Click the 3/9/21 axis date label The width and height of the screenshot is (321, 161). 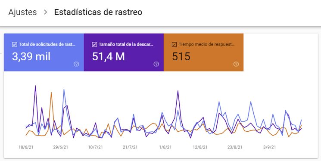tap(270, 147)
